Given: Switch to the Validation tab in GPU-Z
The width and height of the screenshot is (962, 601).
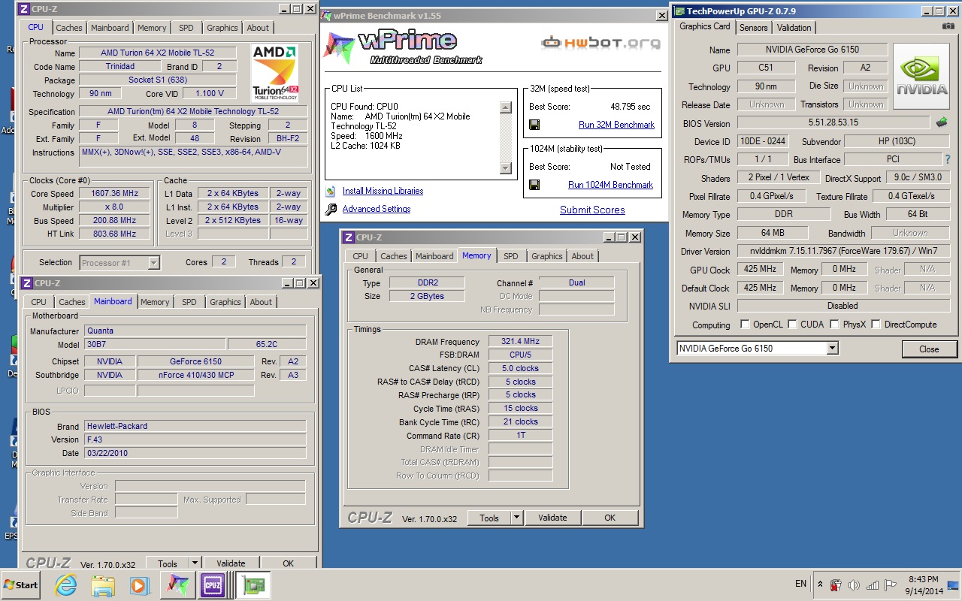Looking at the screenshot, I should tap(794, 28).
